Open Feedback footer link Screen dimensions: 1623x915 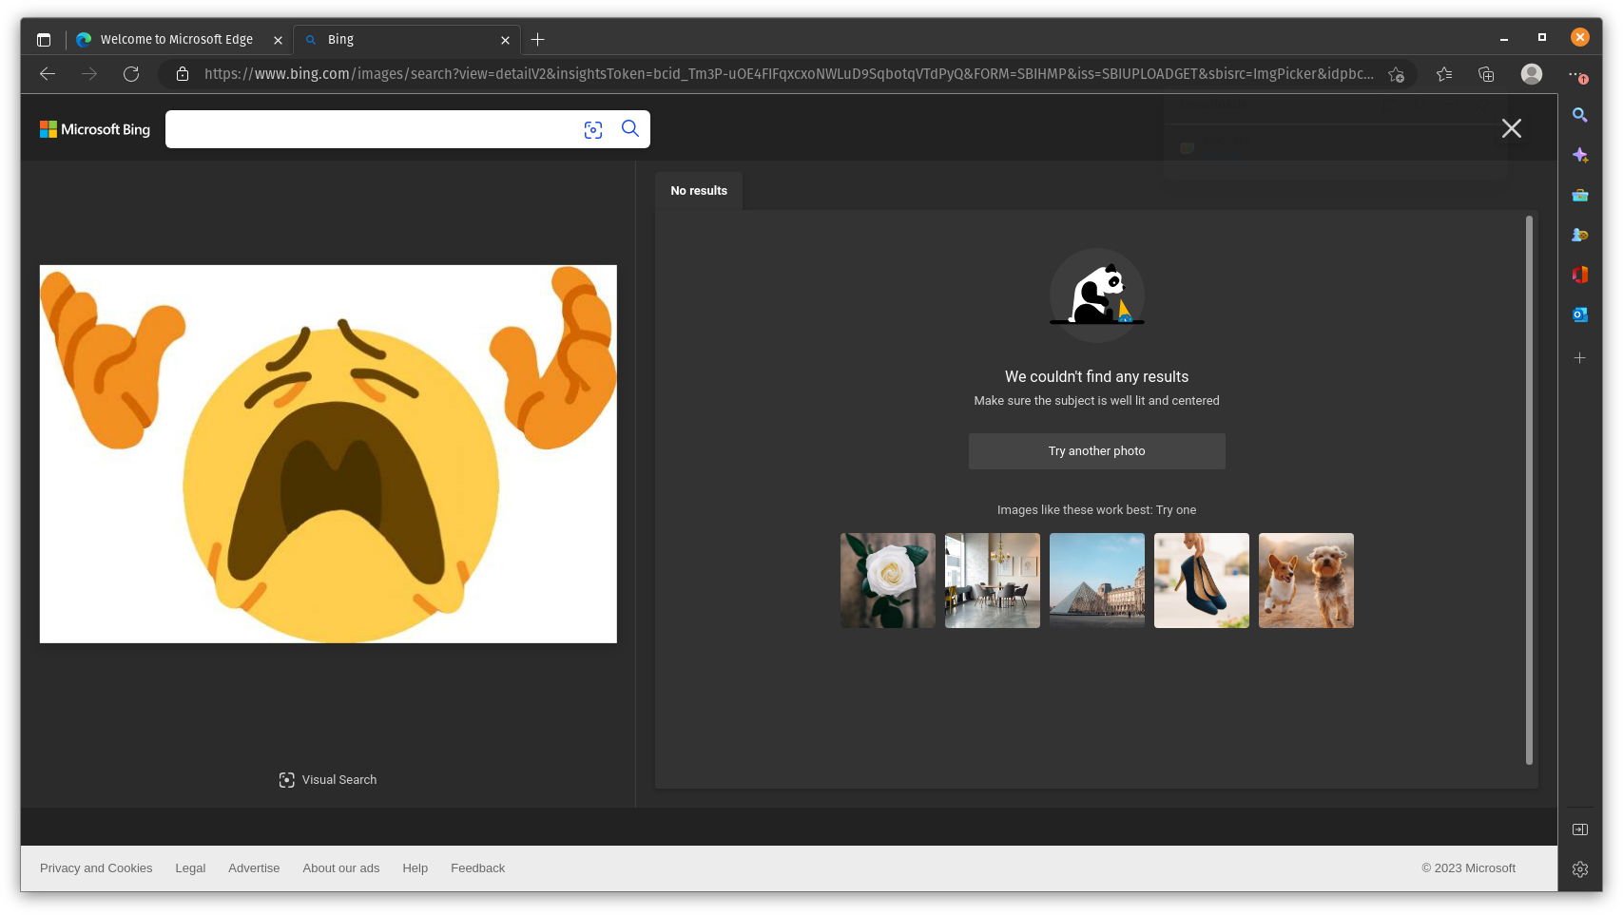pyautogui.click(x=477, y=868)
